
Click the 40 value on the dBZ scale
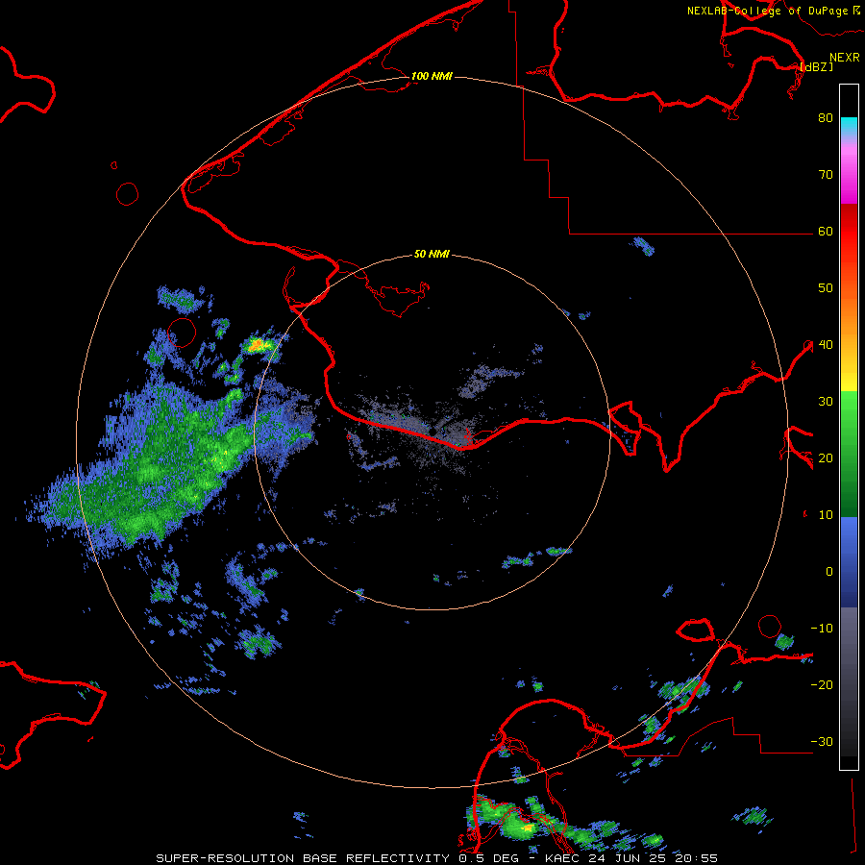point(826,345)
